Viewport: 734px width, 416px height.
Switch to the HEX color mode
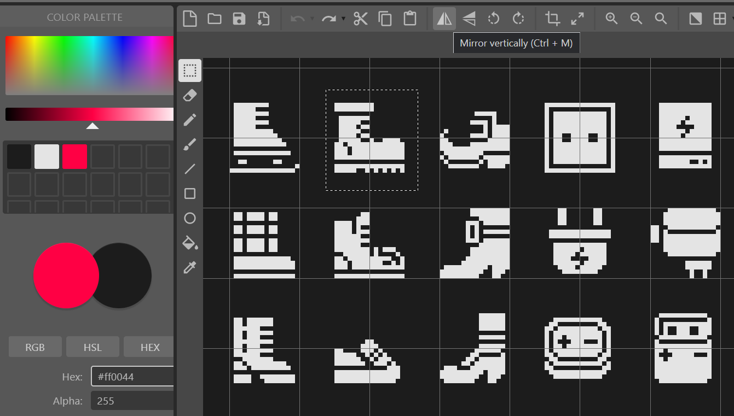tap(149, 347)
